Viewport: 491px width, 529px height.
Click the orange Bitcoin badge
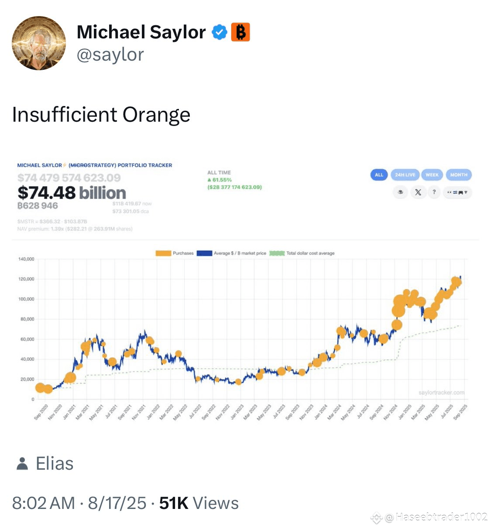point(240,32)
